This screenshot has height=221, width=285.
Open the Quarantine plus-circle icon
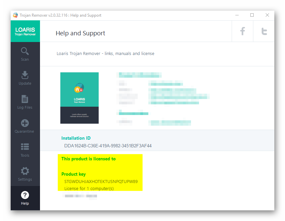coord(25,123)
